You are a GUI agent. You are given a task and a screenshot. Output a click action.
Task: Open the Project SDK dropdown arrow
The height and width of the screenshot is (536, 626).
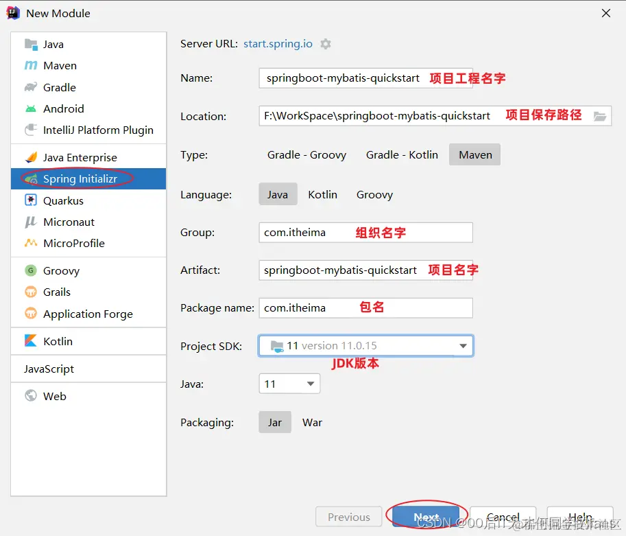tap(463, 346)
